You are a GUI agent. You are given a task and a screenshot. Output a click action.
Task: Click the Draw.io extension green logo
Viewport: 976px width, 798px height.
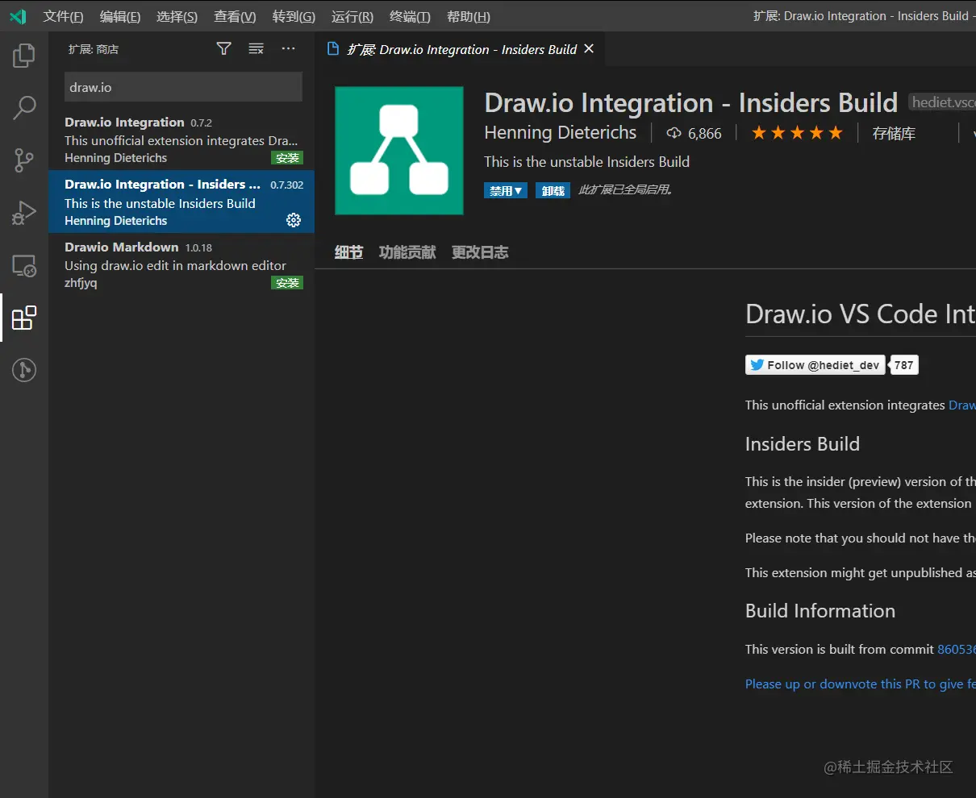399,151
